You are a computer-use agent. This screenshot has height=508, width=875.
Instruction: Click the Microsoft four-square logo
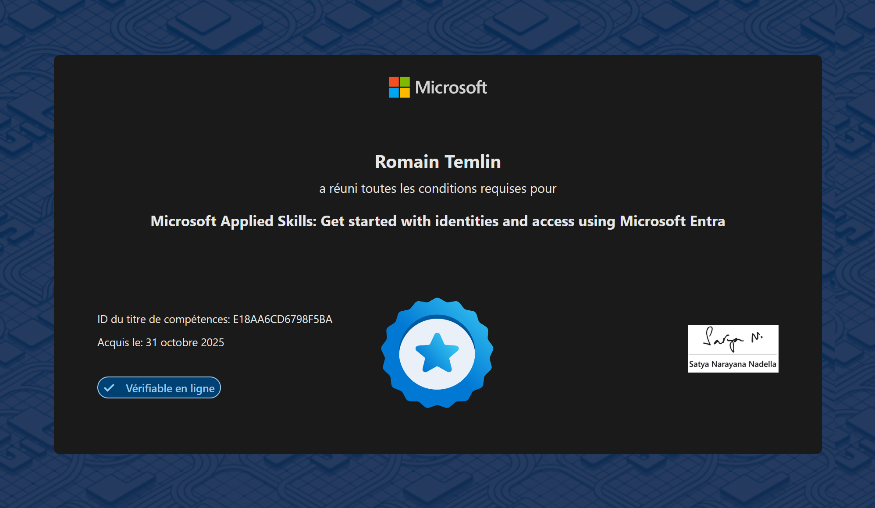[399, 87]
